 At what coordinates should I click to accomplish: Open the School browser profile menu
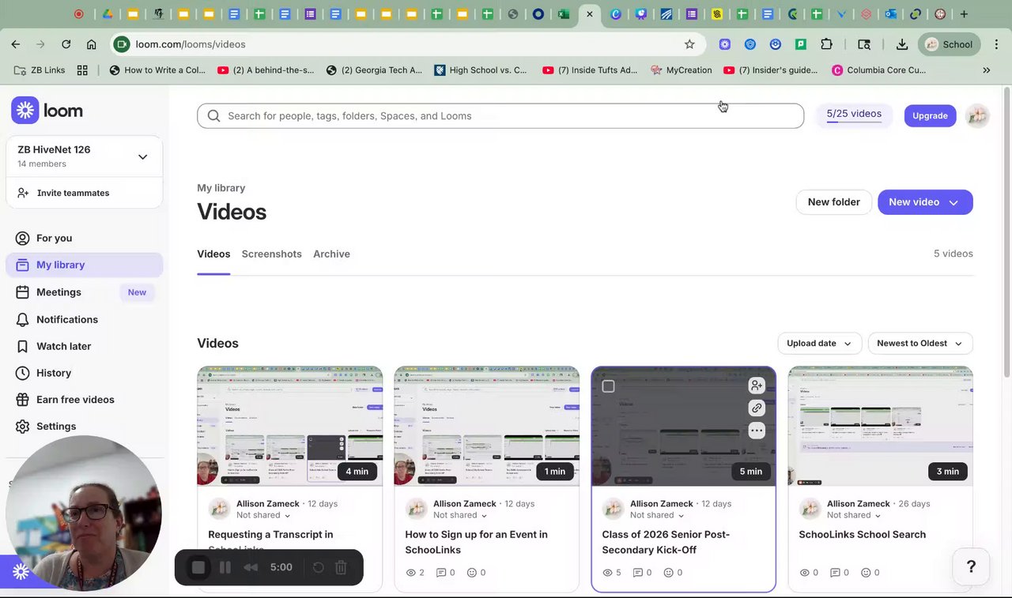click(950, 44)
